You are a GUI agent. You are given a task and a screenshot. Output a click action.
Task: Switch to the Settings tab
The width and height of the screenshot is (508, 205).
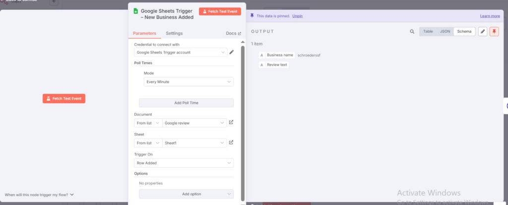click(174, 33)
